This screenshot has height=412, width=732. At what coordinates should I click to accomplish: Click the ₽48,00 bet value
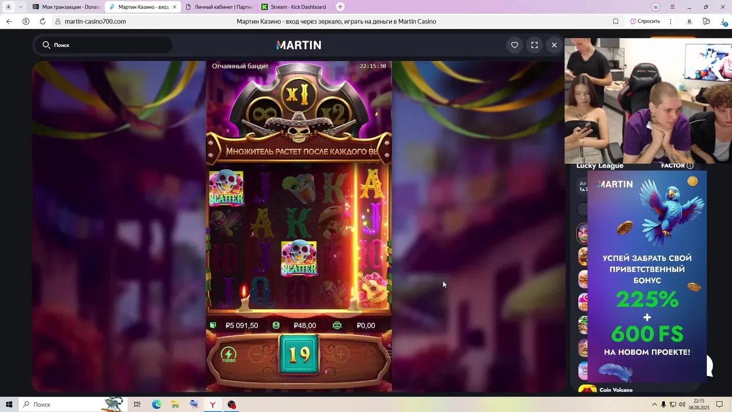tap(305, 325)
